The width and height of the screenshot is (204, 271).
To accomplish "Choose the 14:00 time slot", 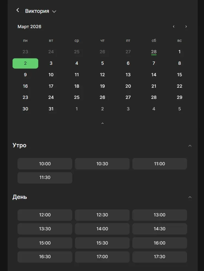I will (x=102, y=229).
